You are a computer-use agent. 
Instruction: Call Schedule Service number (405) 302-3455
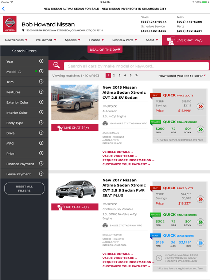(153, 31)
